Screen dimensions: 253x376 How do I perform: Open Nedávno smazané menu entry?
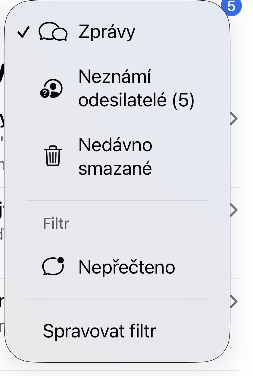point(115,157)
